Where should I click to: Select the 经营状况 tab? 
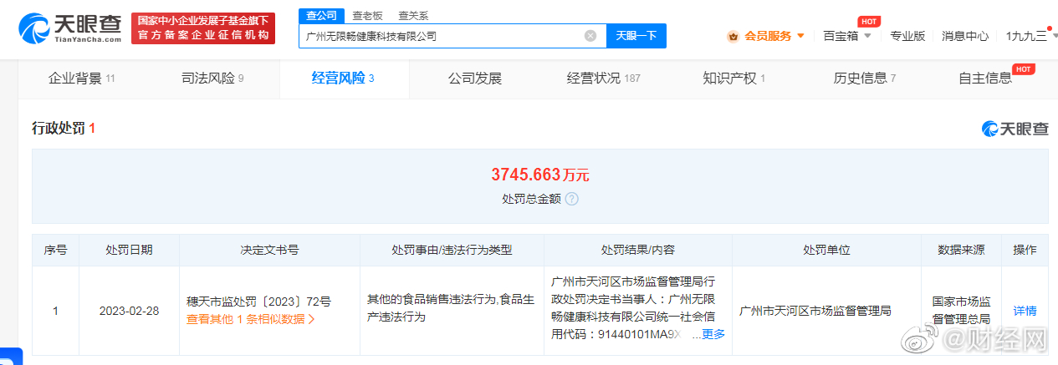(x=603, y=79)
